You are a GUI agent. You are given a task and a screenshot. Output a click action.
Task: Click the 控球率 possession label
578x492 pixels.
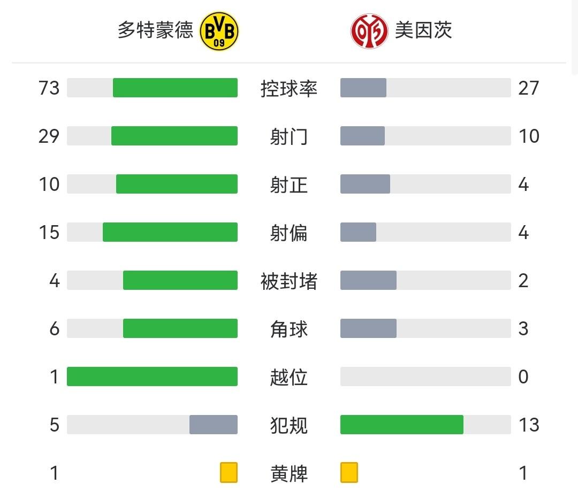point(289,88)
